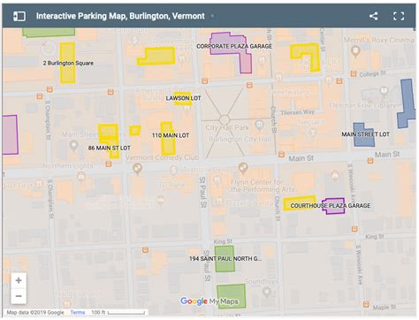Click the Flynn Center map pin
This screenshot has width=419, height=320.
coord(242,168)
